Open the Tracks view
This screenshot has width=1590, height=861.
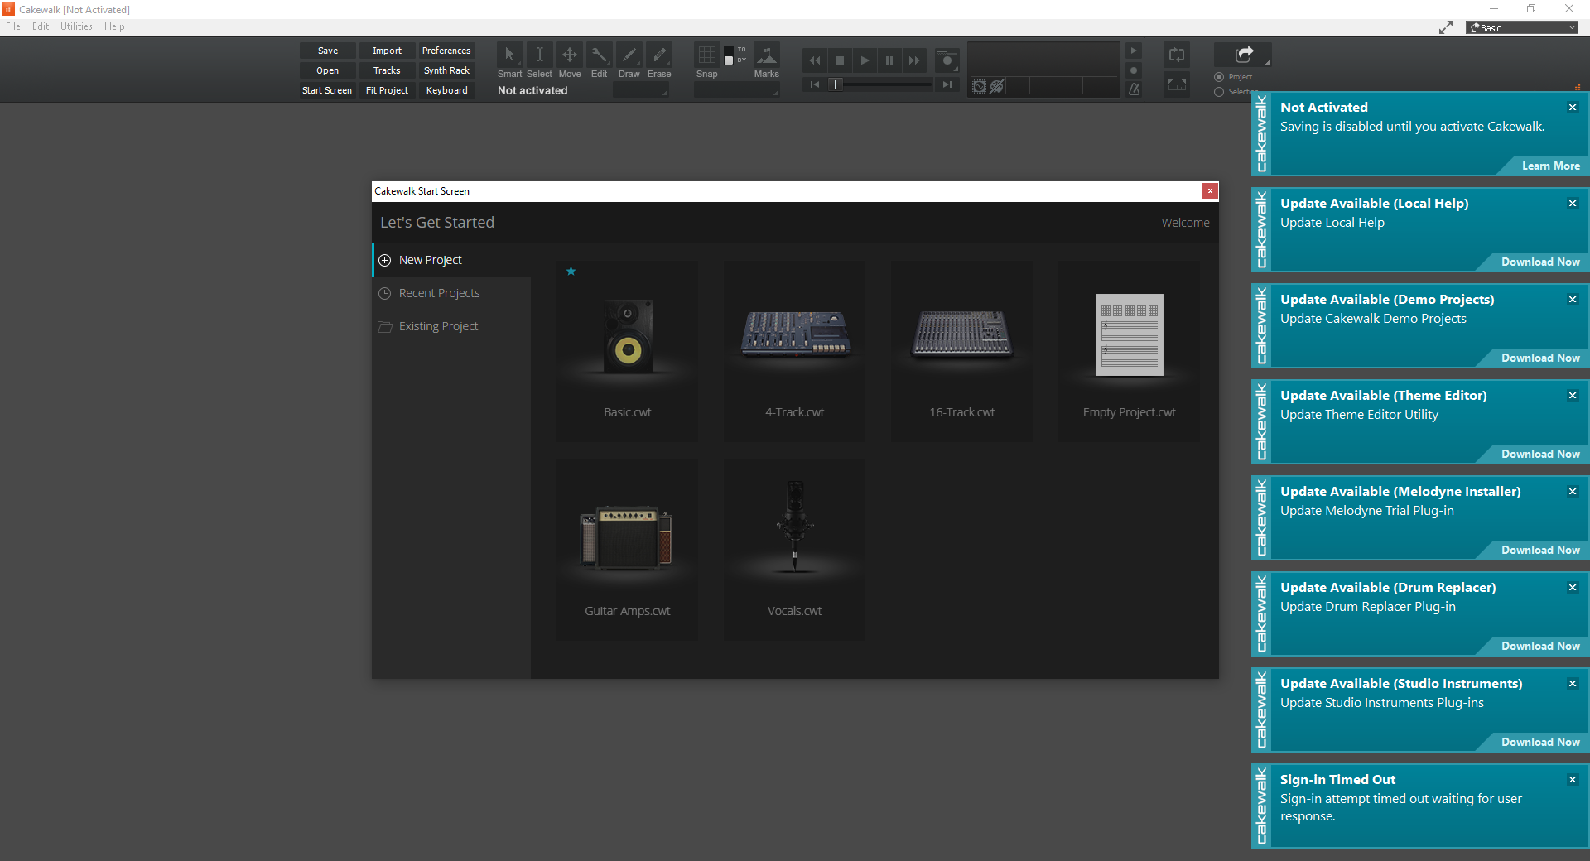(x=387, y=70)
